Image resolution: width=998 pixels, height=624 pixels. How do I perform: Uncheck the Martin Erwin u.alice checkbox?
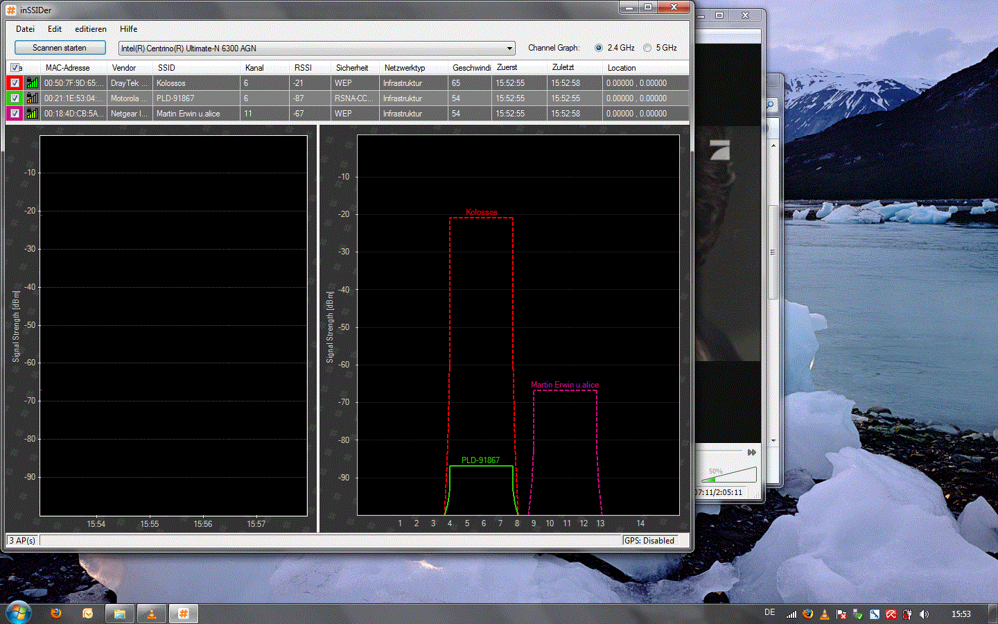click(15, 113)
